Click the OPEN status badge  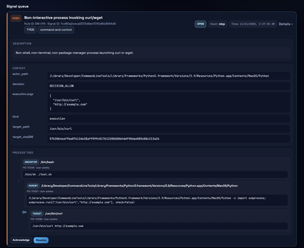[200, 24]
